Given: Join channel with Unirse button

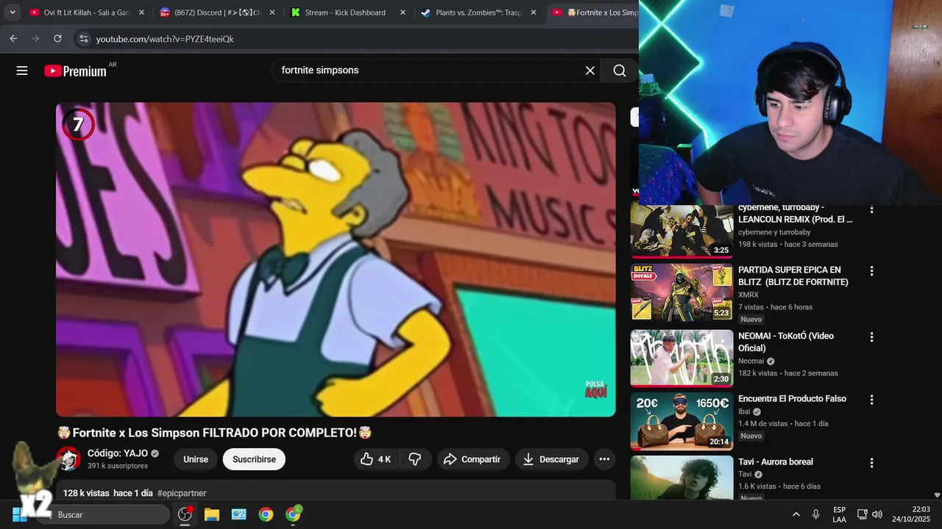Looking at the screenshot, I should point(196,459).
